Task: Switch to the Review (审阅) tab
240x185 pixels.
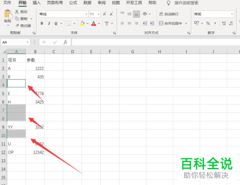Action: [102, 3]
